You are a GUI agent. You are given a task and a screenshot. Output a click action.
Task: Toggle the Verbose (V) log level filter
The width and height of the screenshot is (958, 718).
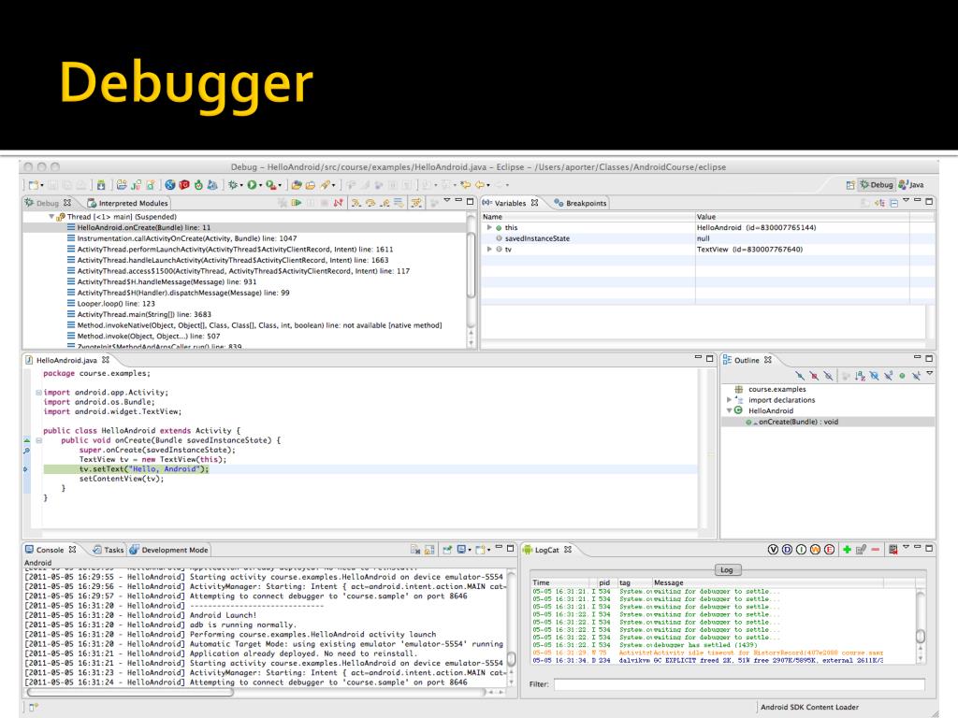[x=773, y=550]
